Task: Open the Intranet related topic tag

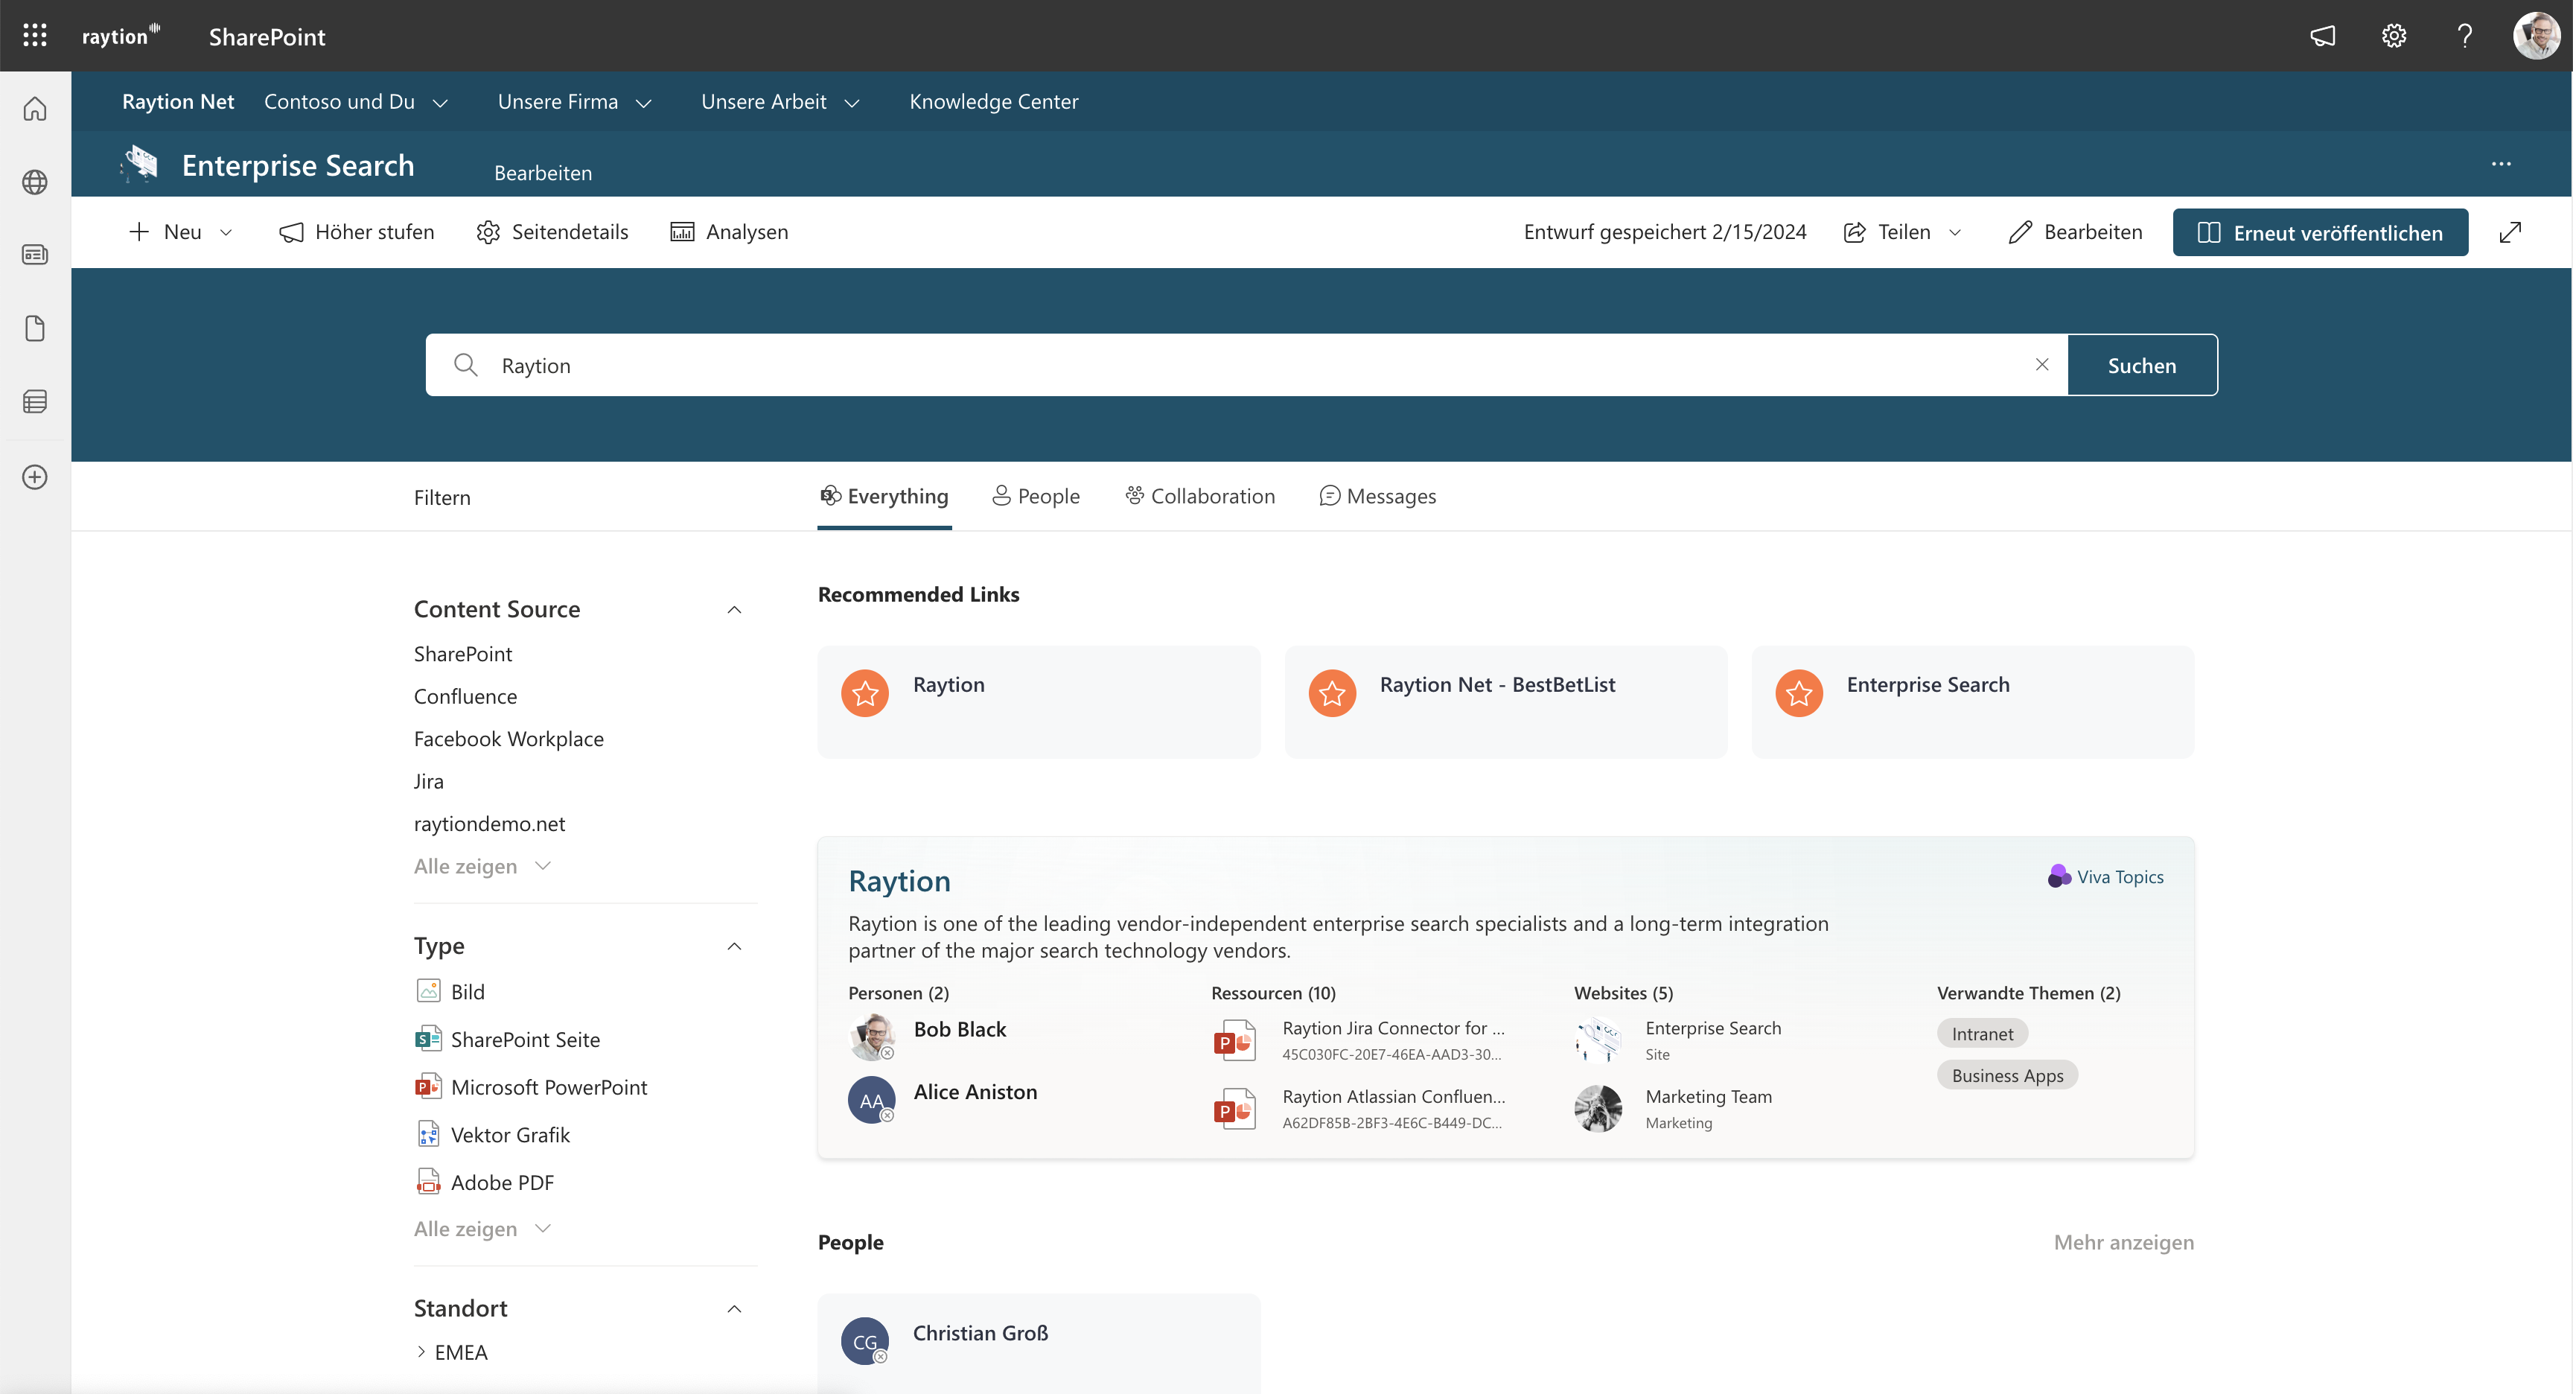Action: pos(1982,1034)
